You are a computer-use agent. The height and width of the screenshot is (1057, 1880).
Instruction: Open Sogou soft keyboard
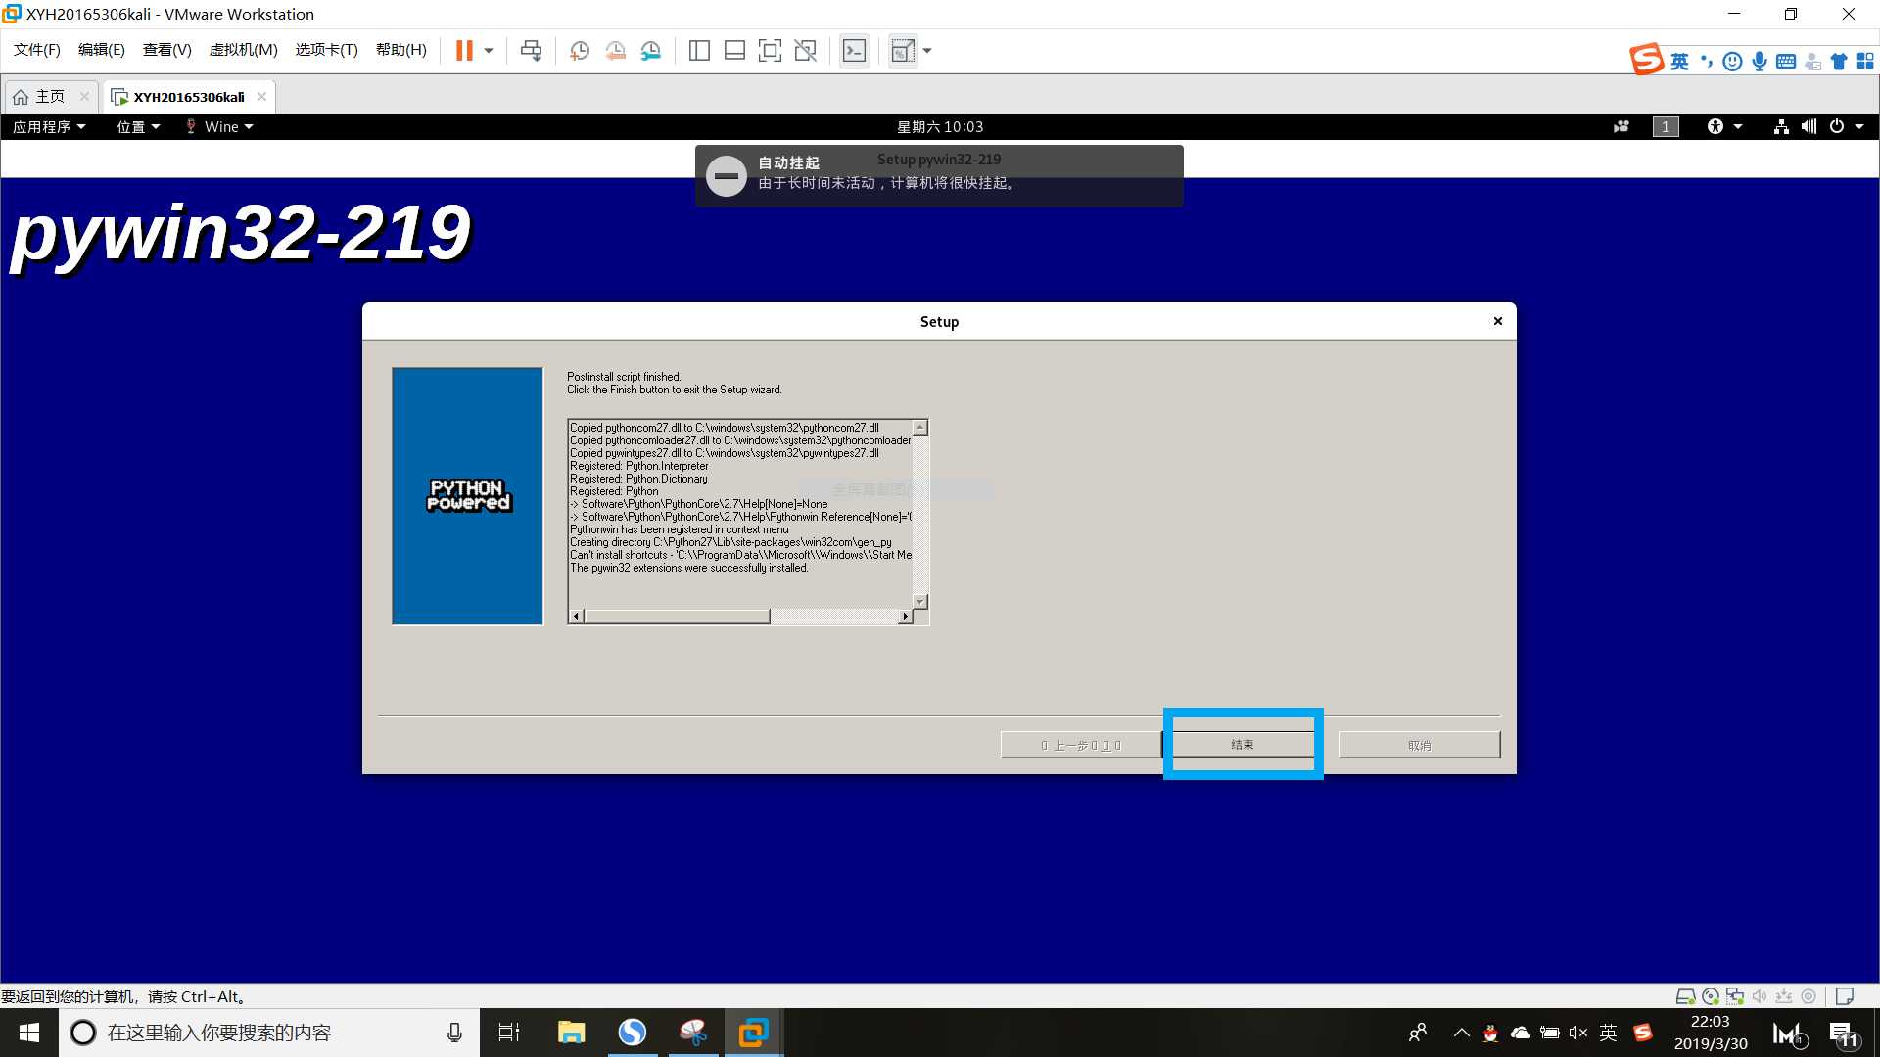coord(1786,62)
